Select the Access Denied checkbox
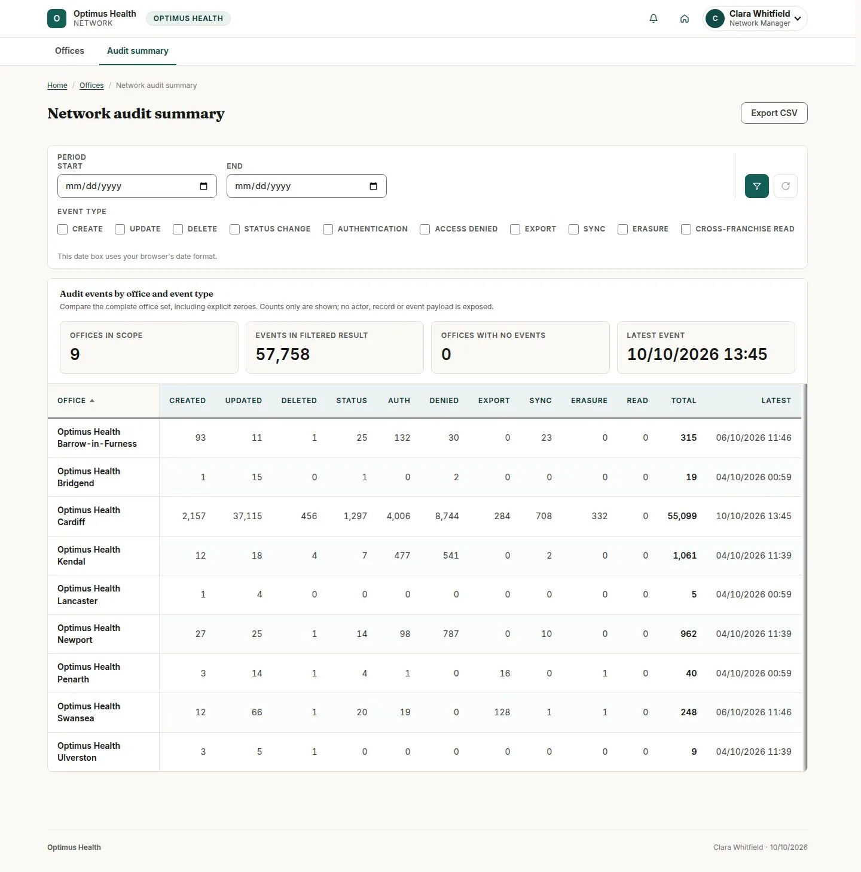The width and height of the screenshot is (861, 872). point(425,229)
